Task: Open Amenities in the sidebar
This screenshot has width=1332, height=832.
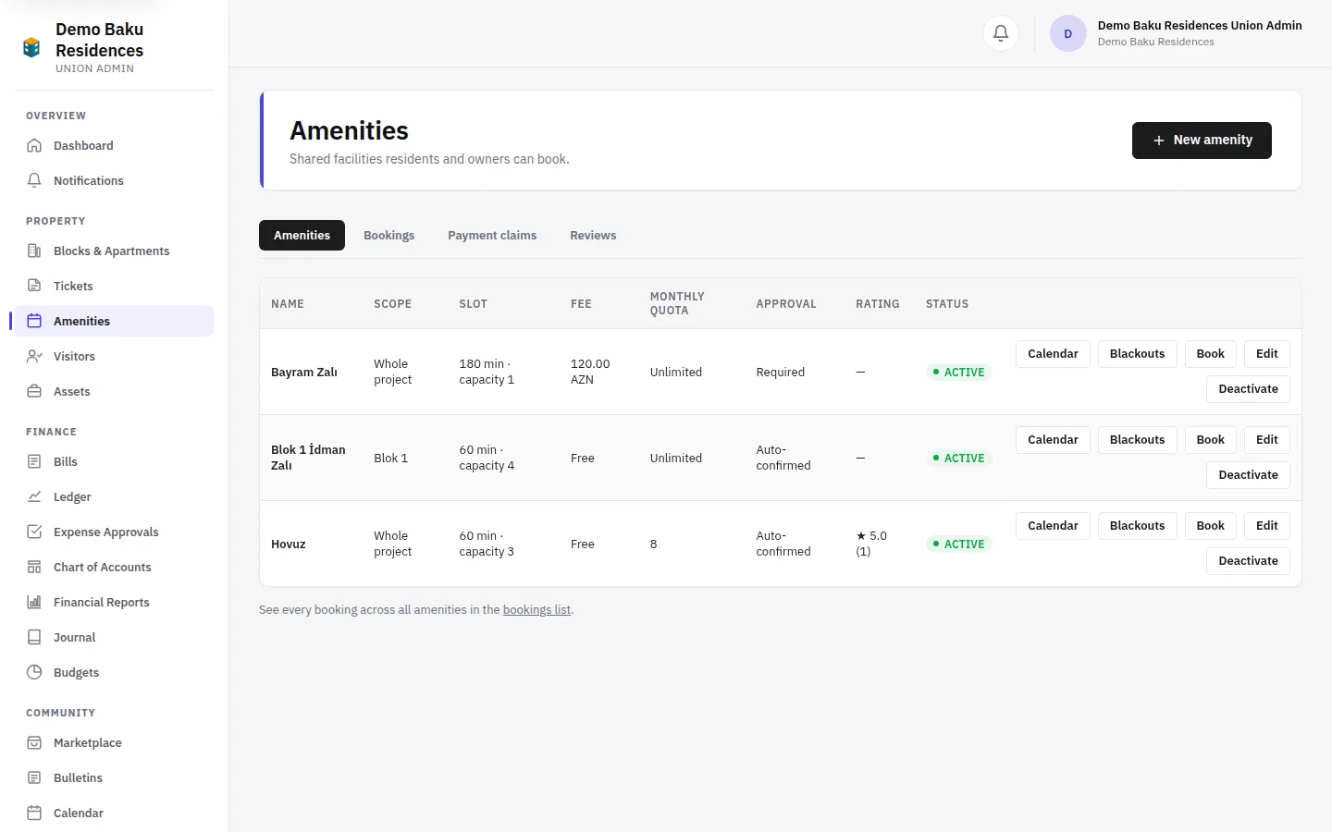Action: click(114, 321)
